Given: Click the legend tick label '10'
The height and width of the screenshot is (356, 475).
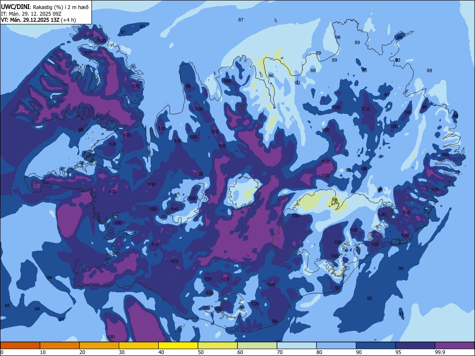Looking at the screenshot, I should [43, 352].
